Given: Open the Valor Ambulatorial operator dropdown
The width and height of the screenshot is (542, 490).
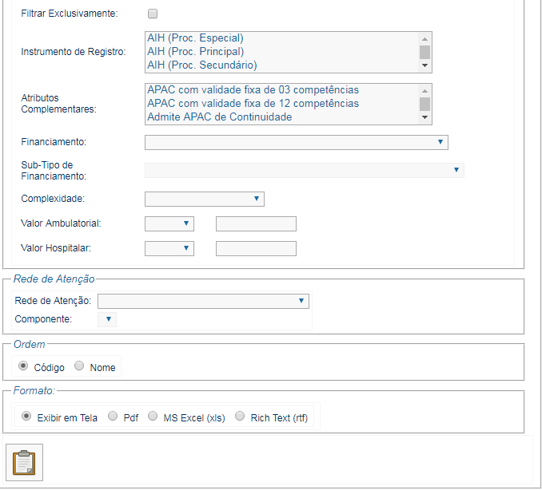Looking at the screenshot, I should (169, 223).
